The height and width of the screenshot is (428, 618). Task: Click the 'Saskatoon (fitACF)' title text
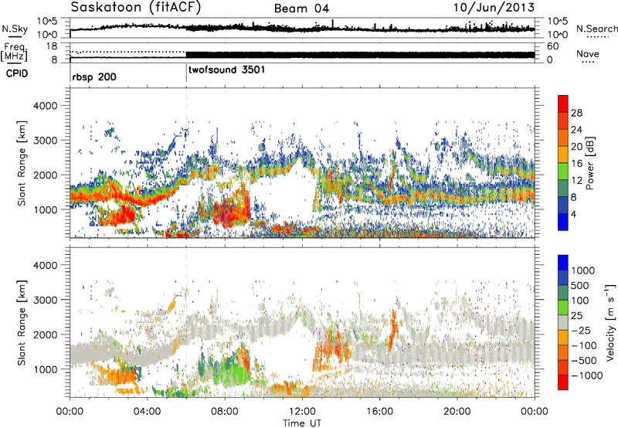(x=136, y=8)
